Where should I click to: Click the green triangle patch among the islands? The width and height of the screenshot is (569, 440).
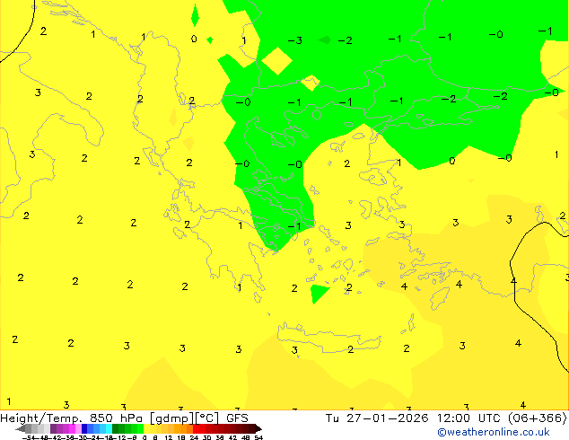click(x=319, y=293)
